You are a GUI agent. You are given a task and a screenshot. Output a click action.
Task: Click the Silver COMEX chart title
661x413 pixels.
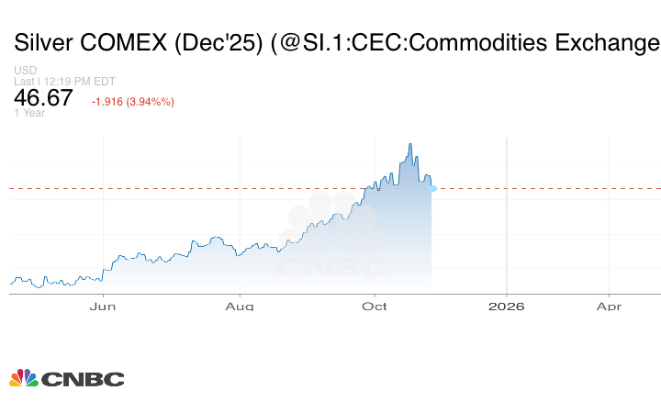336,43
